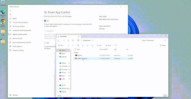Select the Evaluation radio button
The height and width of the screenshot is (99, 191).
45,31
